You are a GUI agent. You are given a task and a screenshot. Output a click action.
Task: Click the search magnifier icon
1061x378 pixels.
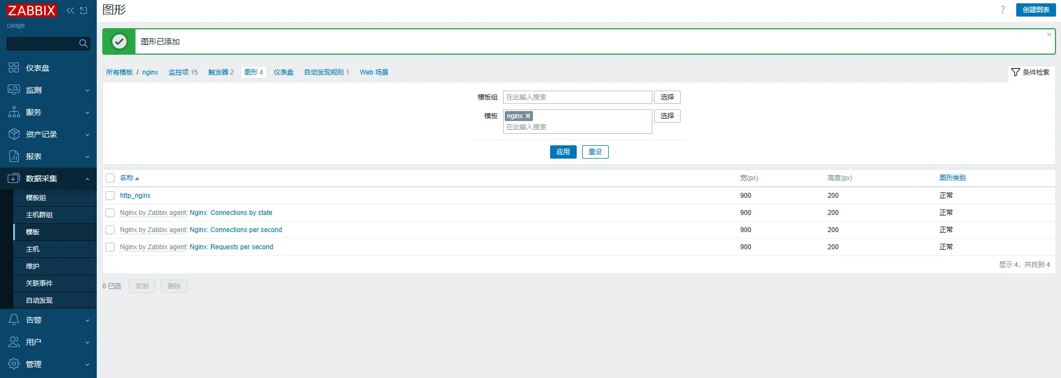click(x=83, y=44)
